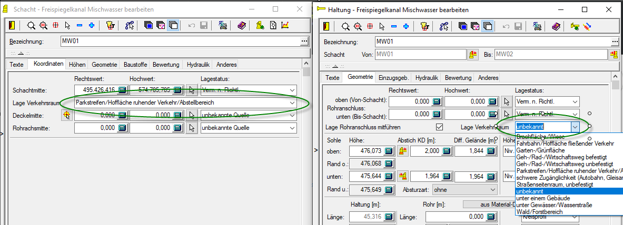Click ellipsis button beside Schacht Bezeichnung
This screenshot has width=623, height=225.
coord(303,42)
